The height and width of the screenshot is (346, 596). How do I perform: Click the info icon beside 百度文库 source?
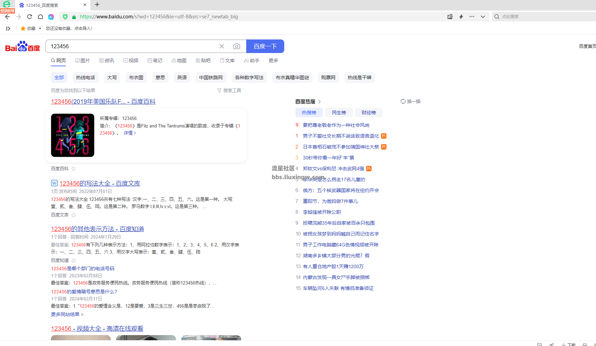click(x=73, y=215)
